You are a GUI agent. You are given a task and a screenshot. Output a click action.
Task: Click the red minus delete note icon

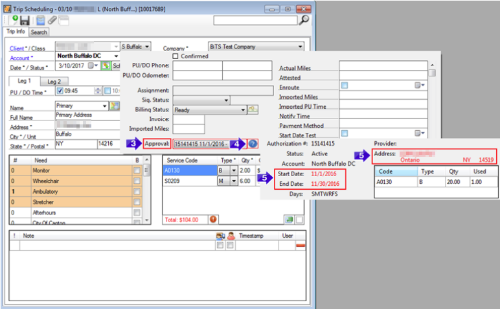pyautogui.click(x=301, y=246)
